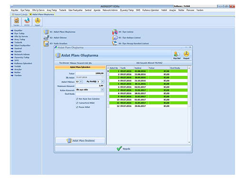Click the Özel Kodu input field
This screenshot has height=180, width=242.
(x=90, y=94)
